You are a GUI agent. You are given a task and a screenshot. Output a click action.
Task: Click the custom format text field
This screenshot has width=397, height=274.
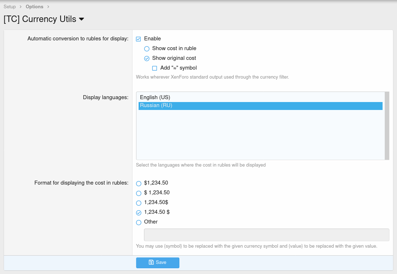[x=266, y=235]
